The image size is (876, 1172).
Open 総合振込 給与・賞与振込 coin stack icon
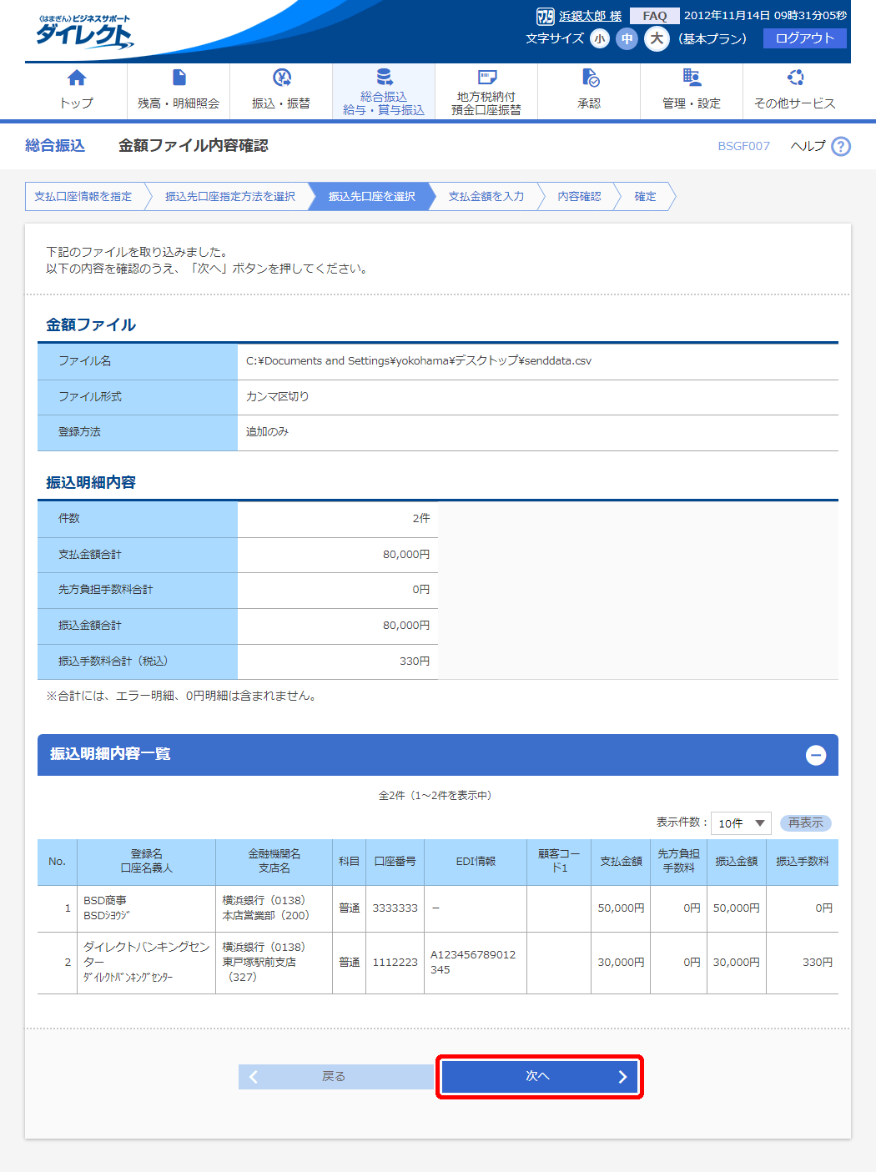coord(384,78)
